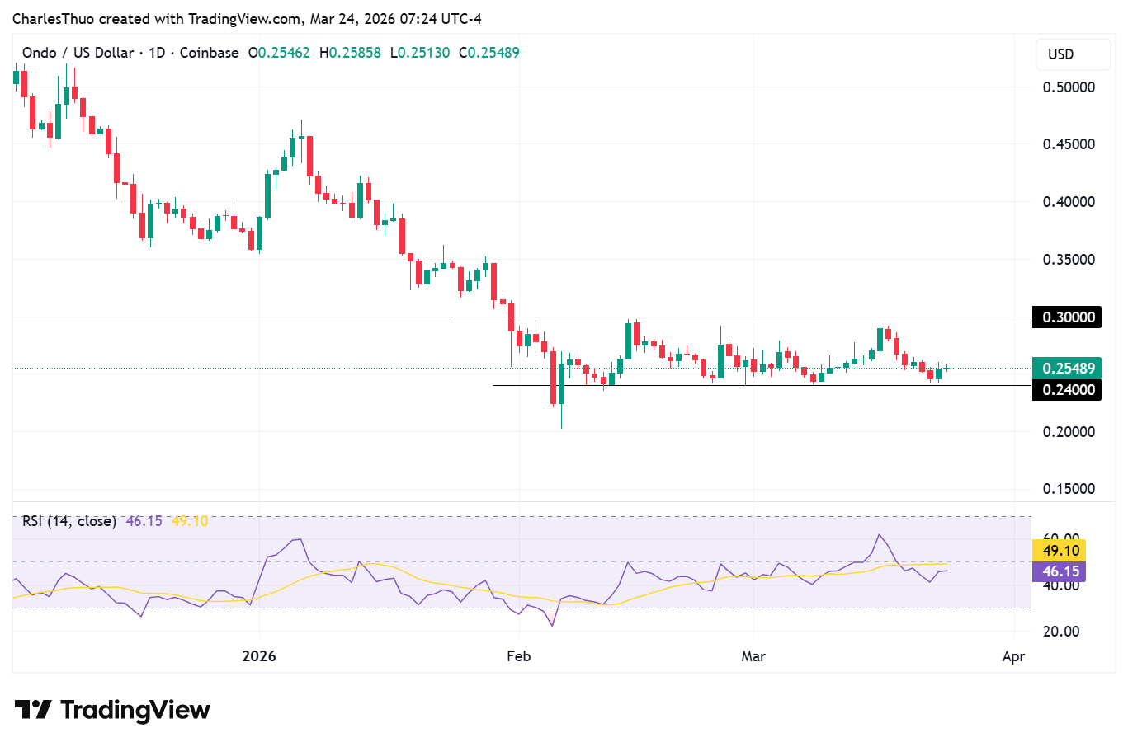The width and height of the screenshot is (1128, 747).
Task: Click the green current price tag 0.25489
Action: pos(1067,369)
